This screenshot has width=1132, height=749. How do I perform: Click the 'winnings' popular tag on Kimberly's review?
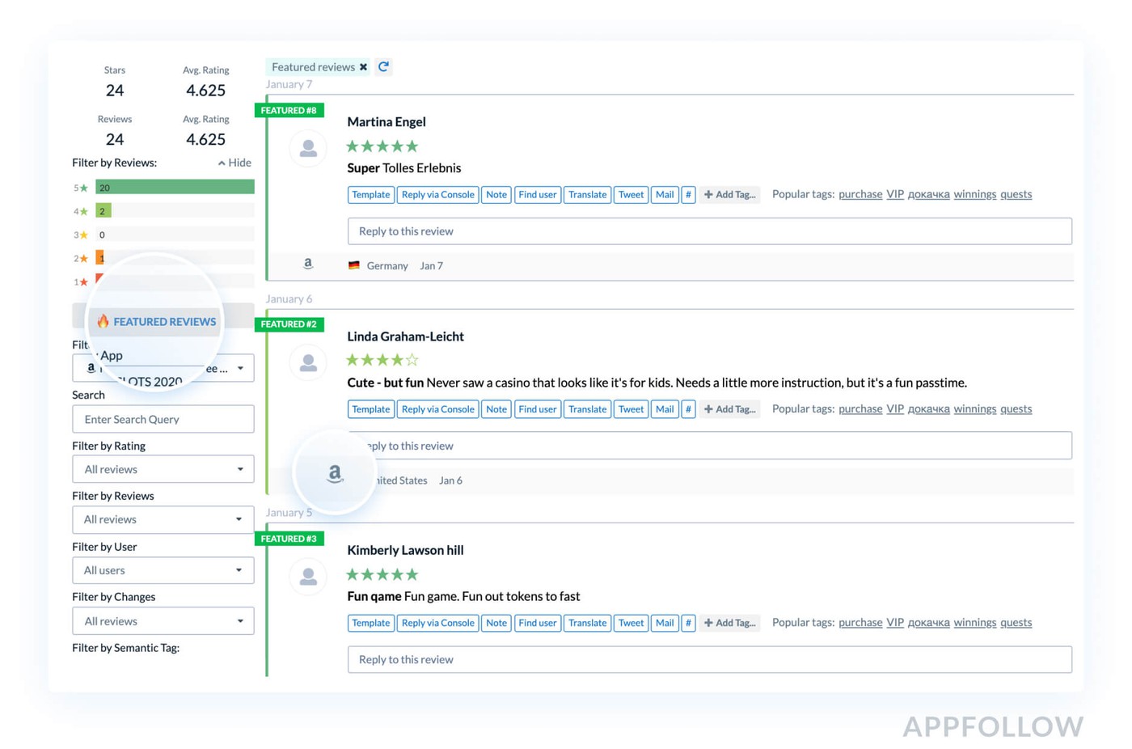point(974,623)
